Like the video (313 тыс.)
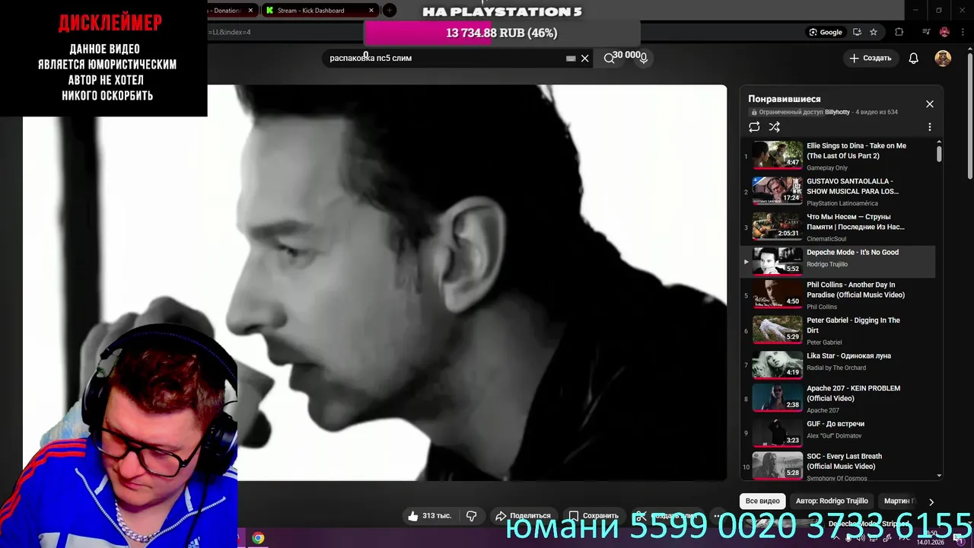 (x=430, y=515)
